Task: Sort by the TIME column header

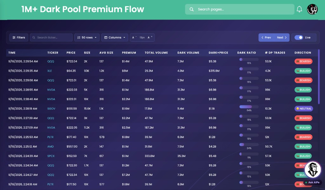Action: [x=12, y=53]
